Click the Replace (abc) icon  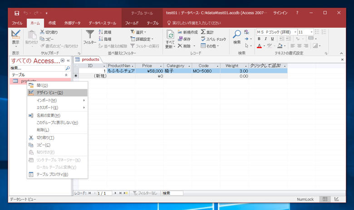(x=246, y=32)
